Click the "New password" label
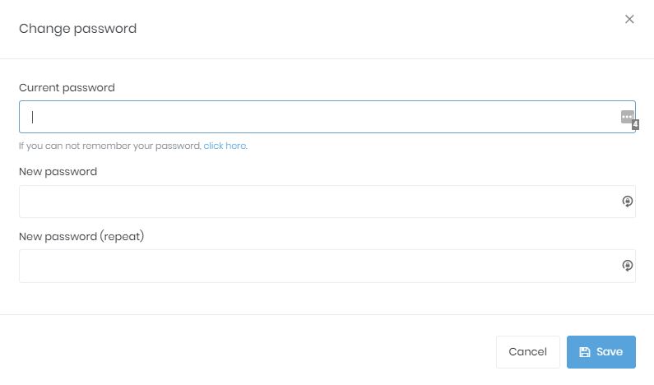Screen dimensions: 654x385 (58, 172)
